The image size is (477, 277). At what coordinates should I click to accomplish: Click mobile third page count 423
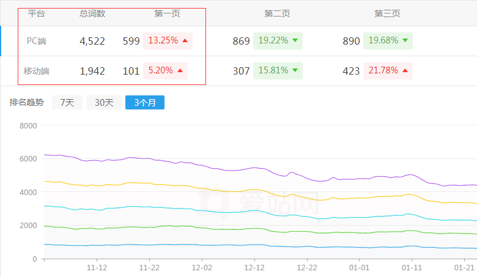tap(351, 71)
